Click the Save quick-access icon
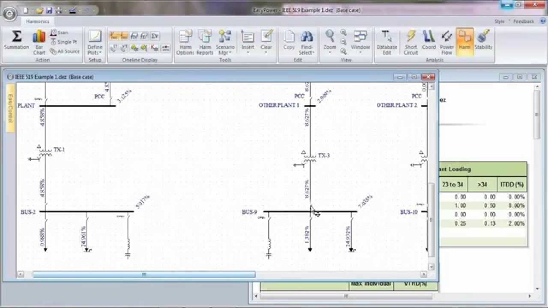Viewport: 548px width, 308px height. pyautogui.click(x=49, y=10)
